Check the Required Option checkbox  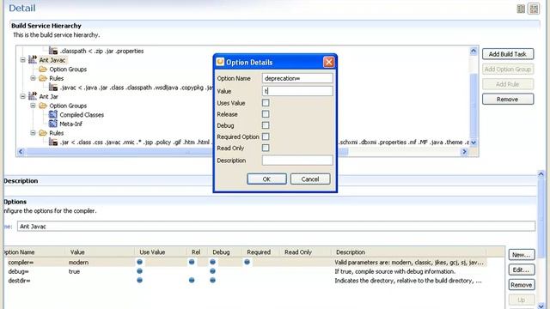tap(266, 136)
